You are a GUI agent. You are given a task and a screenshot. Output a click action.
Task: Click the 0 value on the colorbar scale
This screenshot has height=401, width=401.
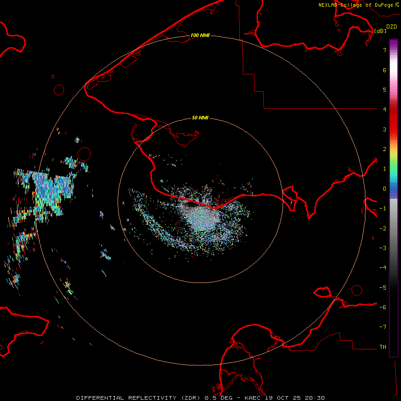point(385,189)
